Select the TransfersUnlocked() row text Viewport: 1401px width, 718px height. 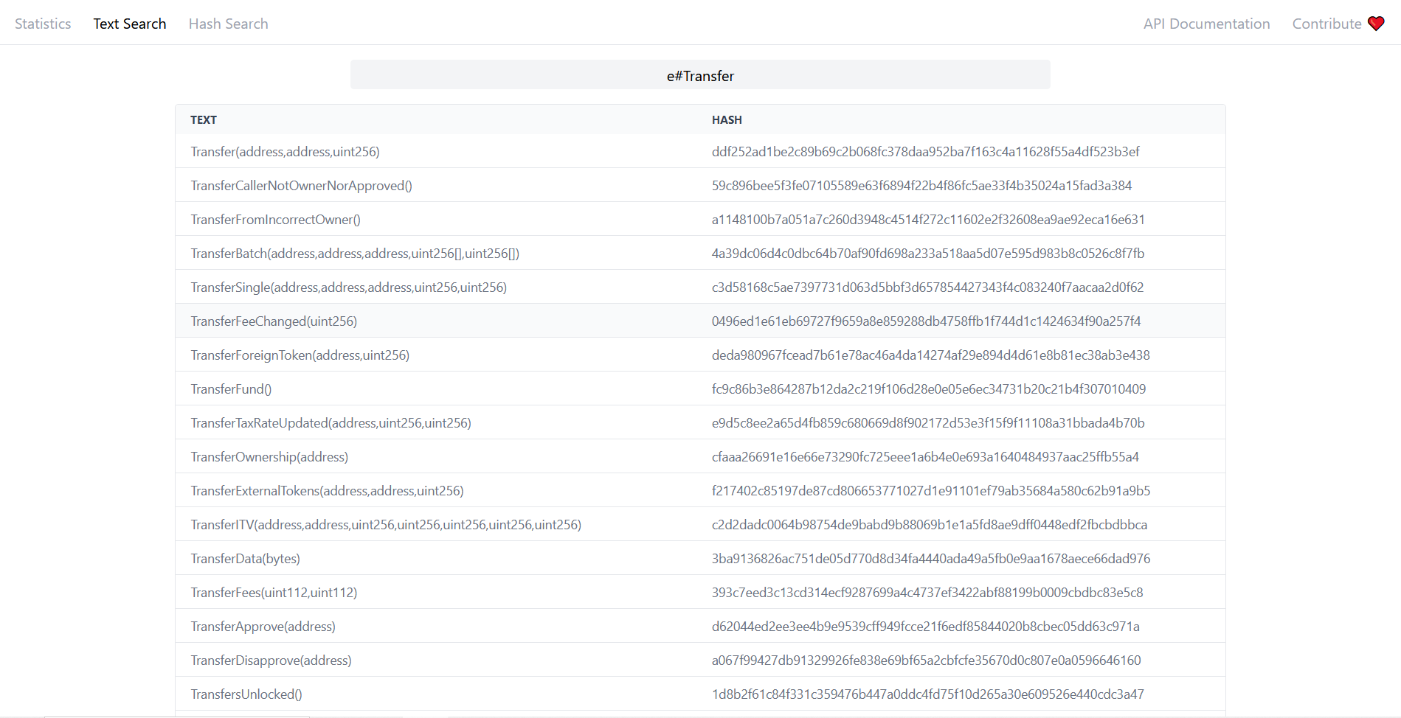pyautogui.click(x=246, y=694)
